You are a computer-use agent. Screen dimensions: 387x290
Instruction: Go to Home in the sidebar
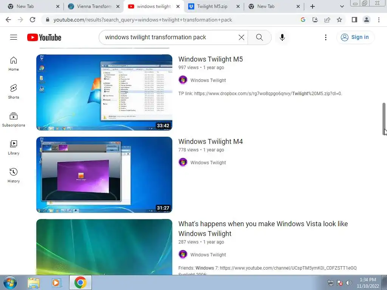(x=14, y=64)
